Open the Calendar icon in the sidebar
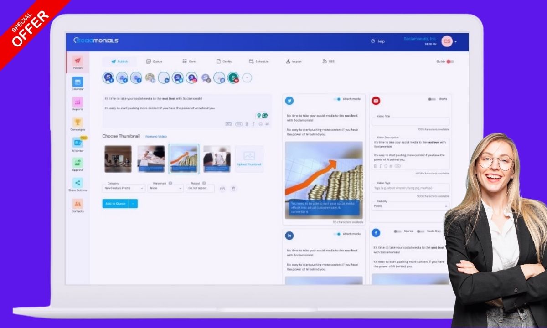Image resolution: width=547 pixels, height=328 pixels. pos(77,82)
